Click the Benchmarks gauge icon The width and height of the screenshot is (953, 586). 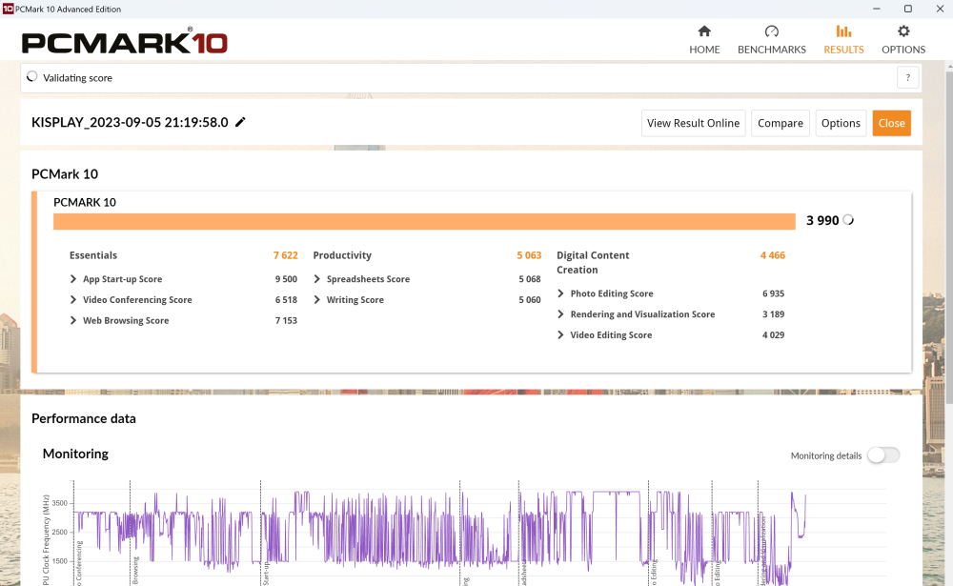point(771,31)
